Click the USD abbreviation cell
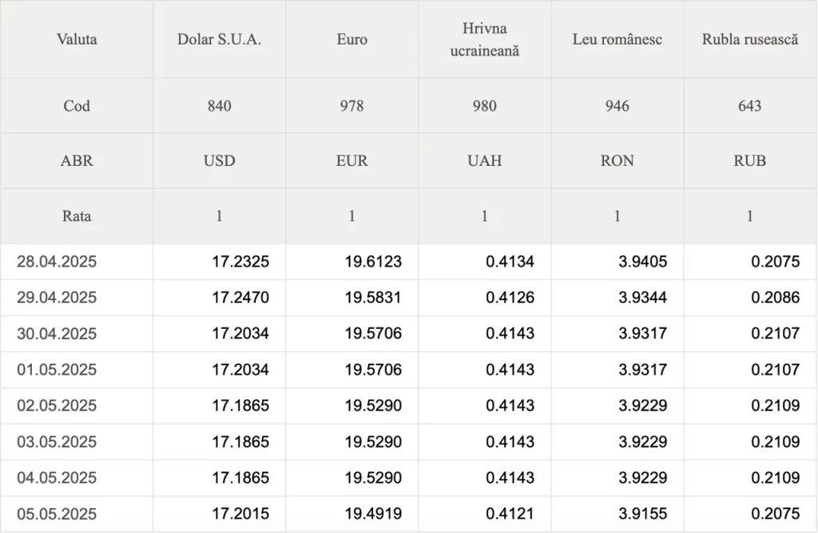 [x=219, y=160]
